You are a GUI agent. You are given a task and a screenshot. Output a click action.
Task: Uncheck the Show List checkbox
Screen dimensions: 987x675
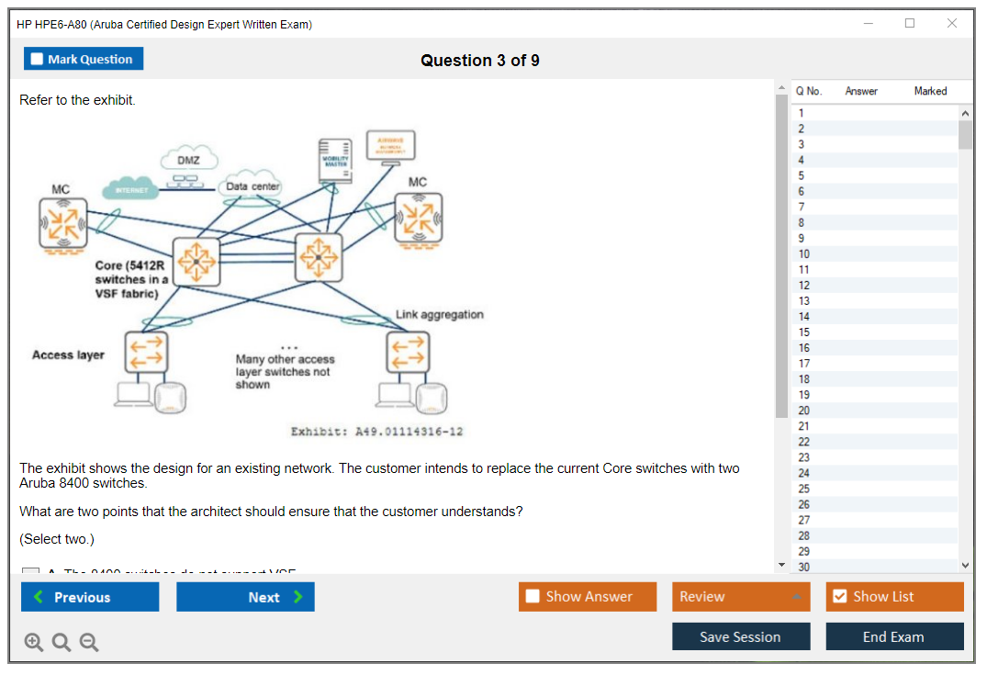(x=839, y=597)
